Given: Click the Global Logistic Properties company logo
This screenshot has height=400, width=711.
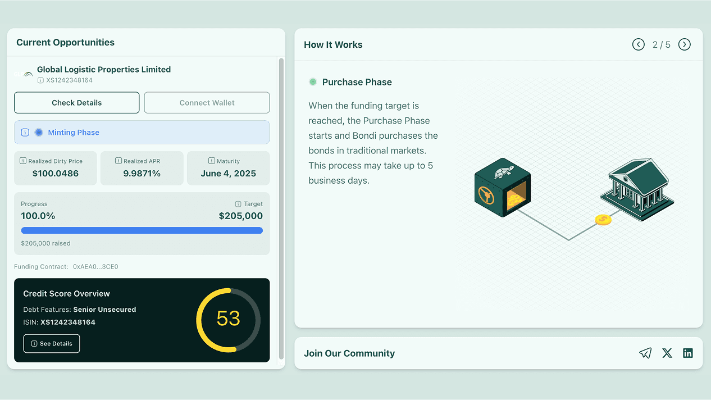Looking at the screenshot, I should (24, 74).
